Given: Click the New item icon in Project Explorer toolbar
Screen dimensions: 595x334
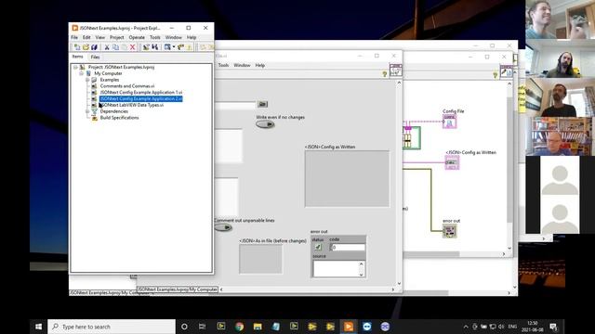Looking at the screenshot, I should click(x=77, y=47).
